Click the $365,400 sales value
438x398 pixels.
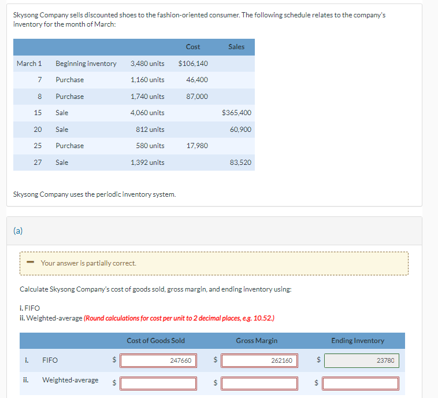click(x=236, y=113)
